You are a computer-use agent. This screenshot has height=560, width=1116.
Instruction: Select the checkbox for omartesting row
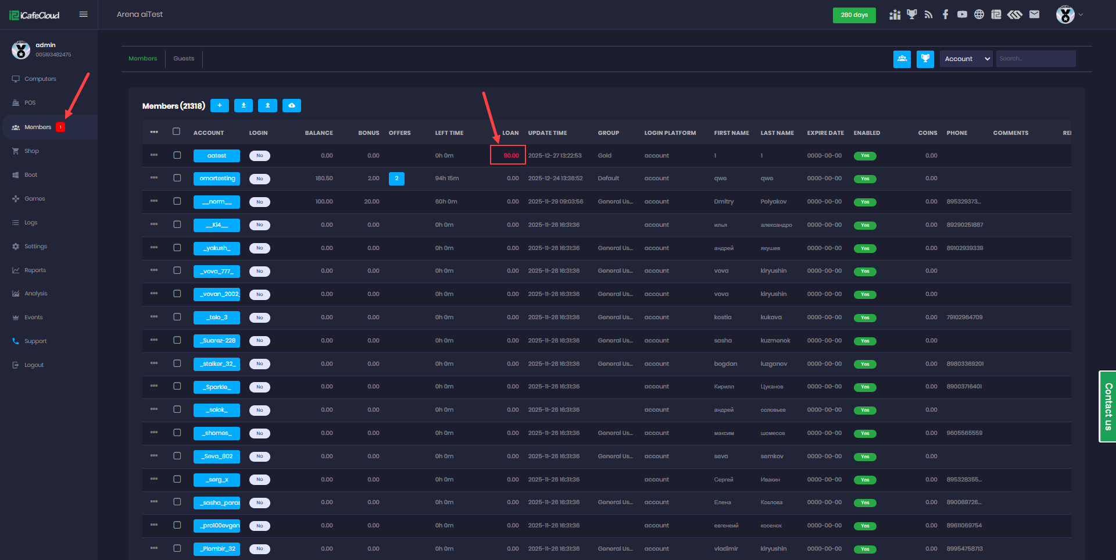[x=177, y=178]
